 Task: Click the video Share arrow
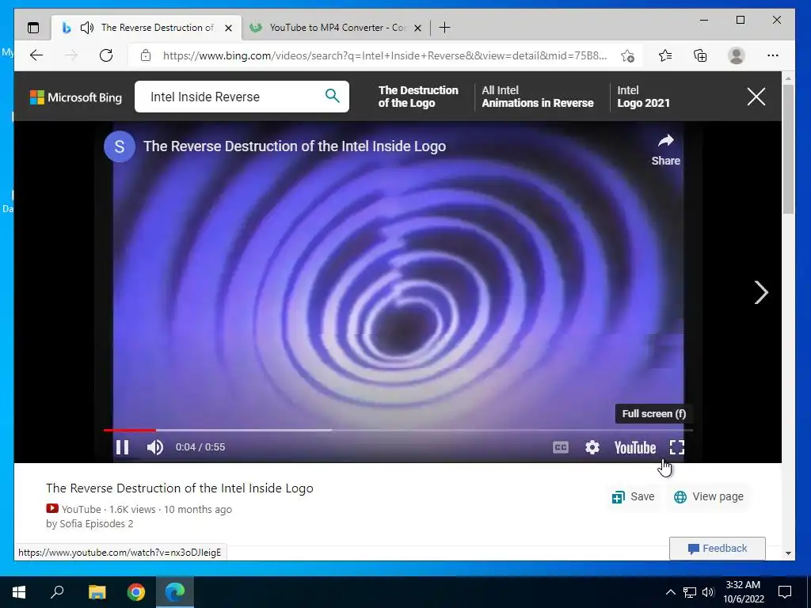(665, 150)
